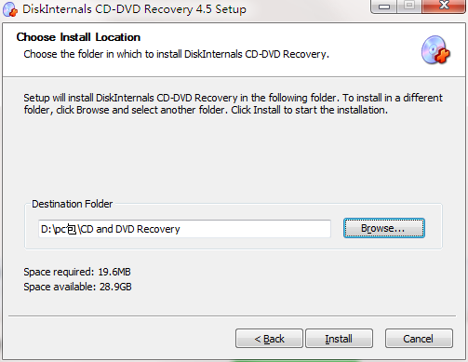Click inside the Destination Folder path field
The width and height of the screenshot is (468, 362).
[x=184, y=229]
